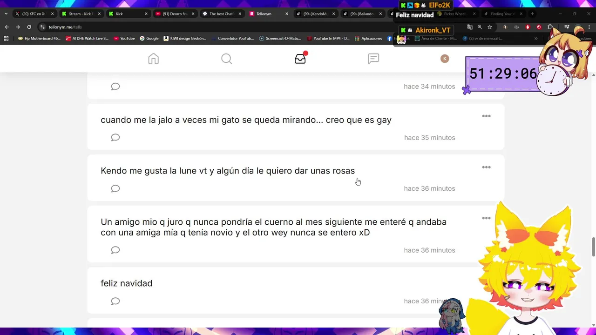
Task: Open 'ATDHE Watch Live S...' bookmark
Action: click(87, 39)
